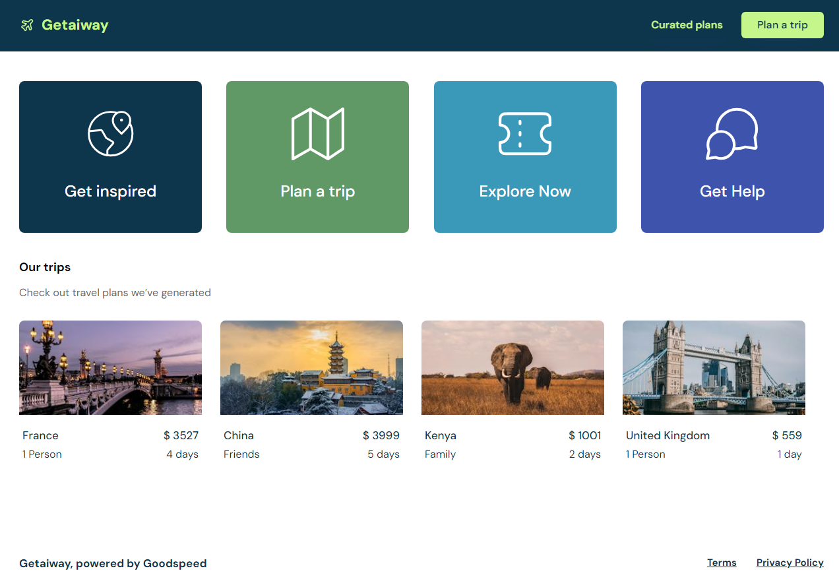Open the Terms link in the footer
The image size is (839, 587).
(x=722, y=563)
